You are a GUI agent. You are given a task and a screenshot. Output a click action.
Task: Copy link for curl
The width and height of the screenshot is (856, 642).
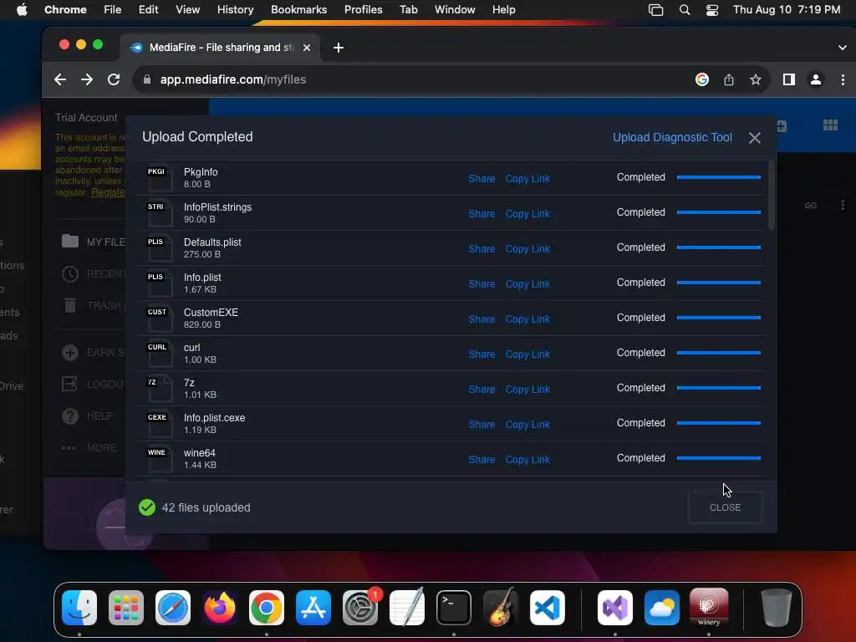[527, 354]
